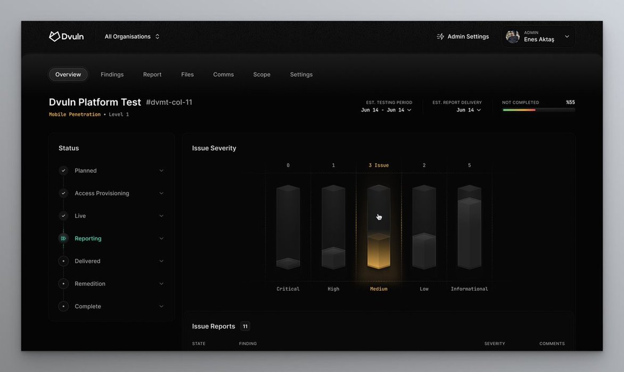Click the Live checkmark status icon
Screen dimensions: 624x372
63,216
